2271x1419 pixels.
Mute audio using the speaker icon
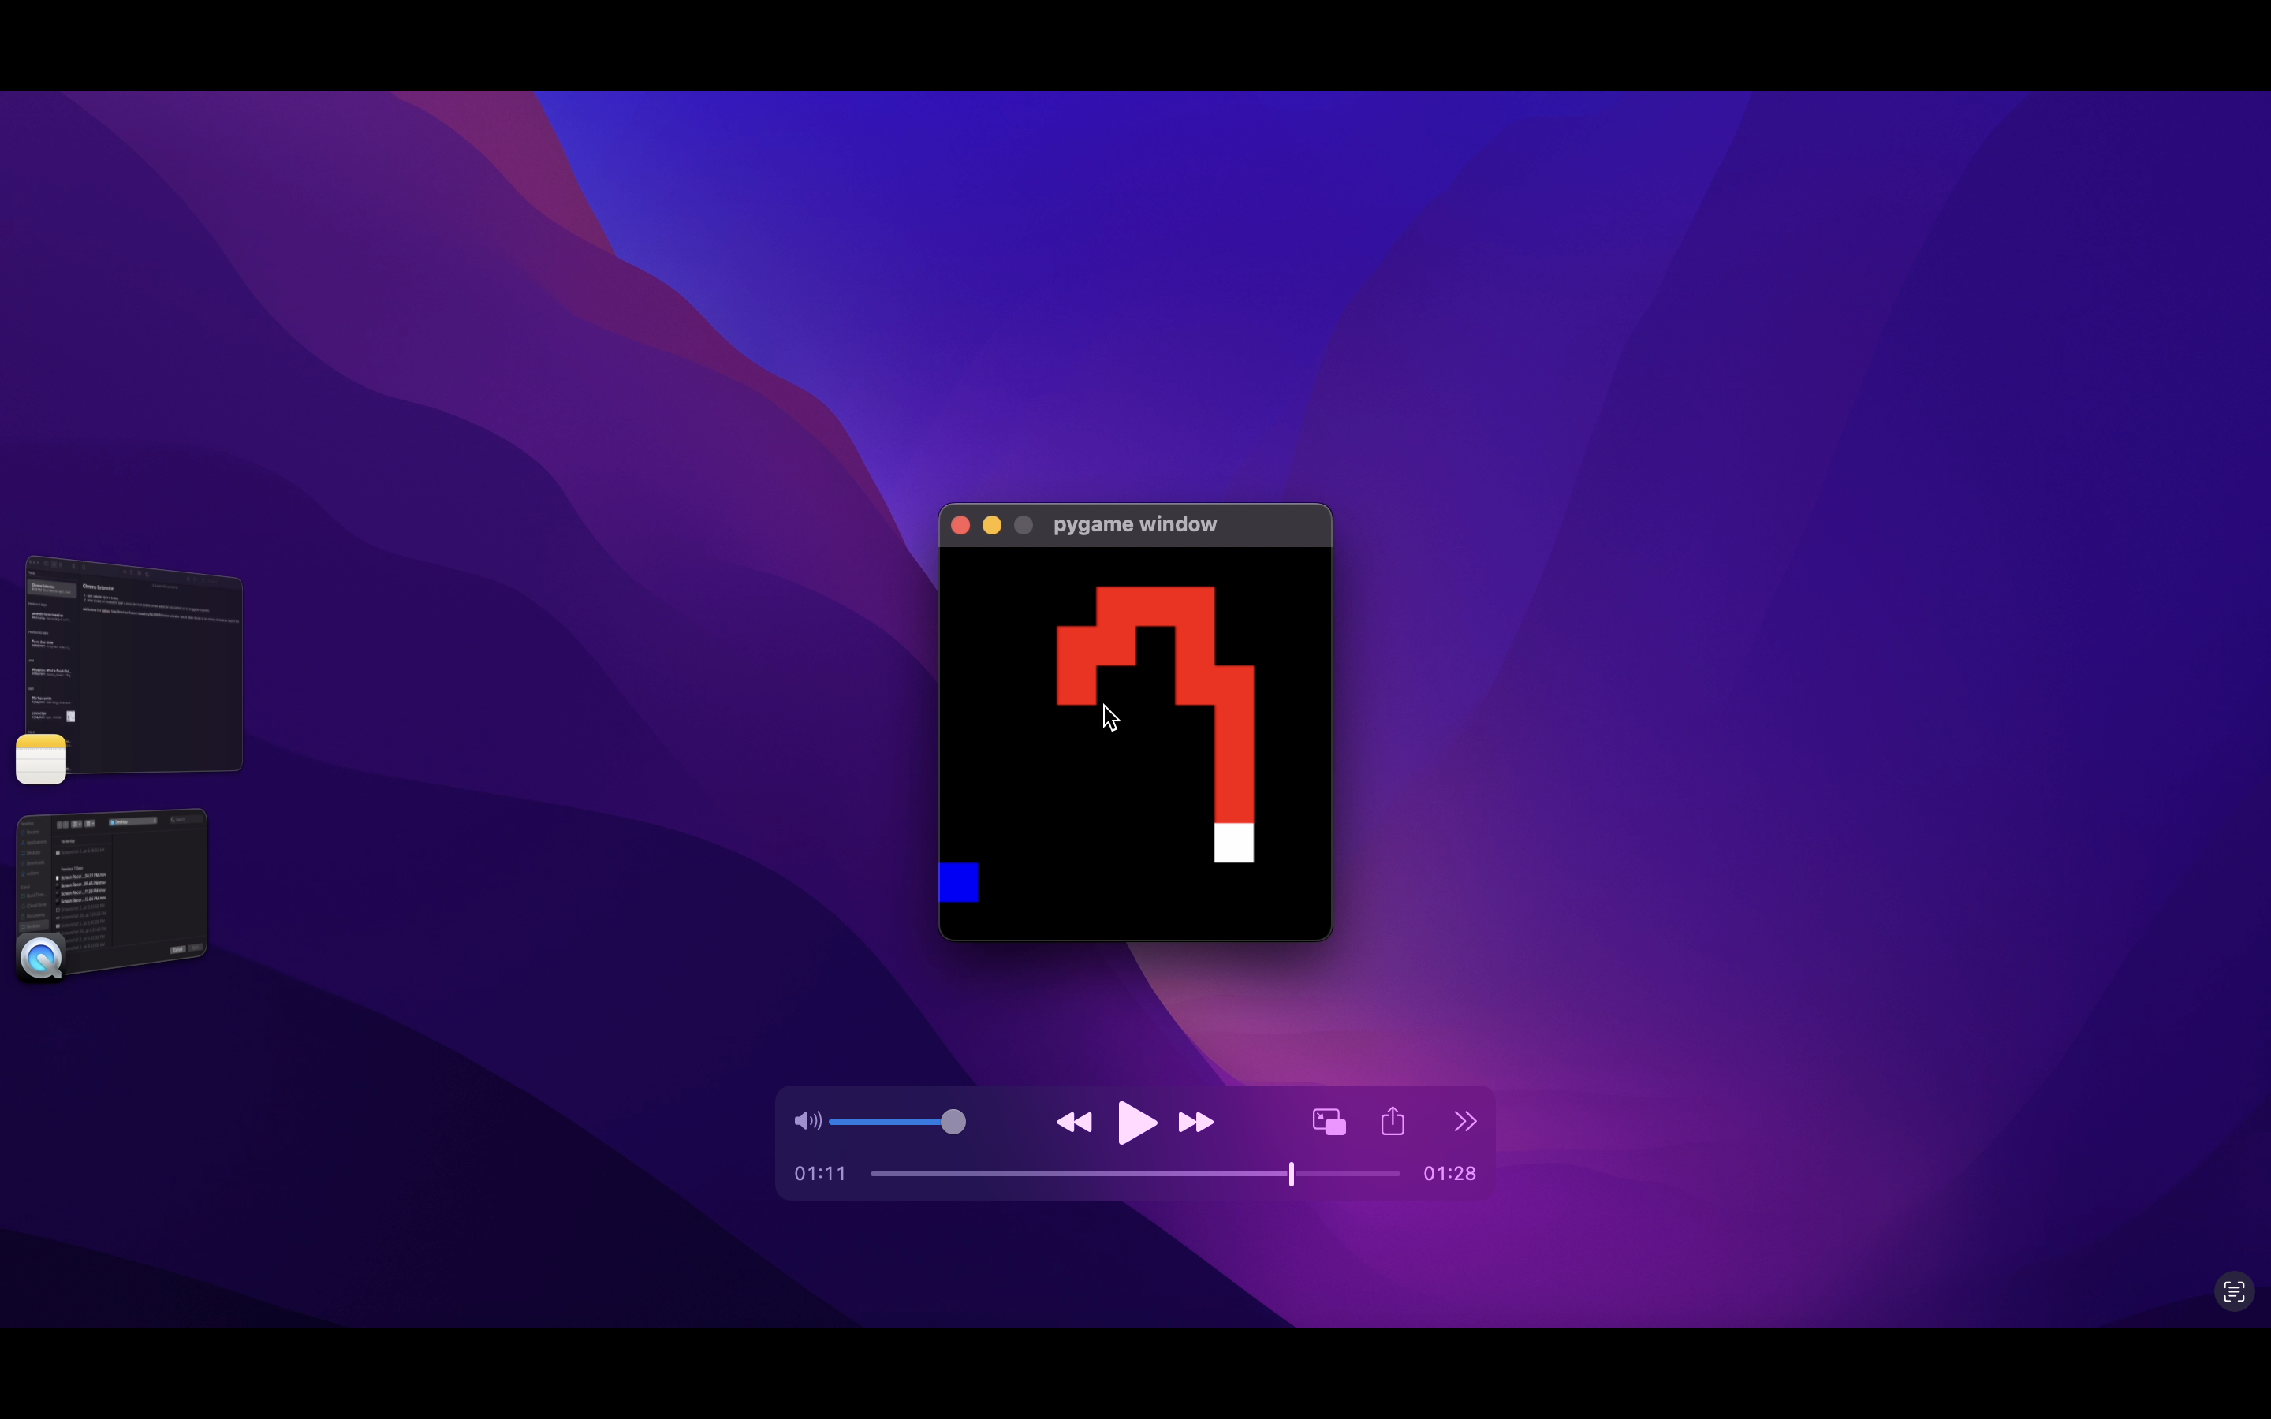click(807, 1122)
